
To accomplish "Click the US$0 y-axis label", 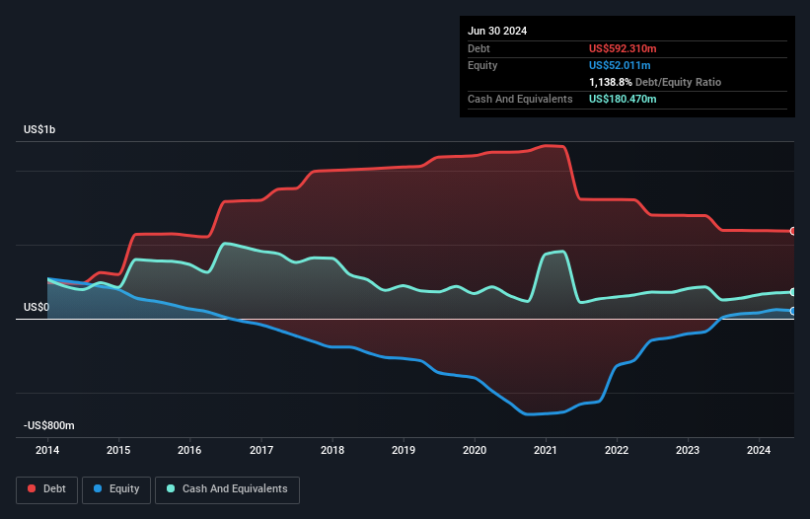I will pos(35,308).
